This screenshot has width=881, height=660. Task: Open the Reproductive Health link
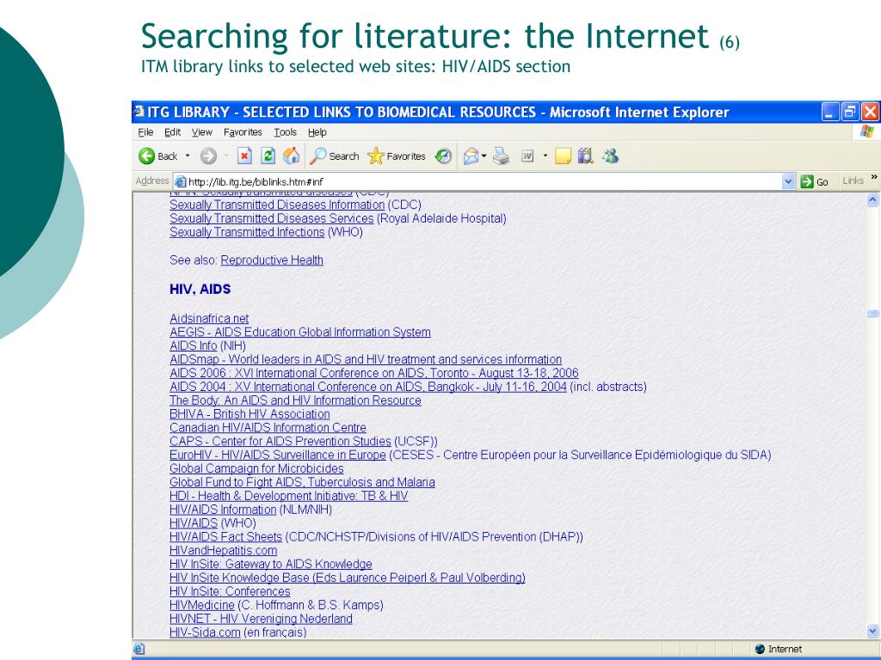[x=272, y=260]
